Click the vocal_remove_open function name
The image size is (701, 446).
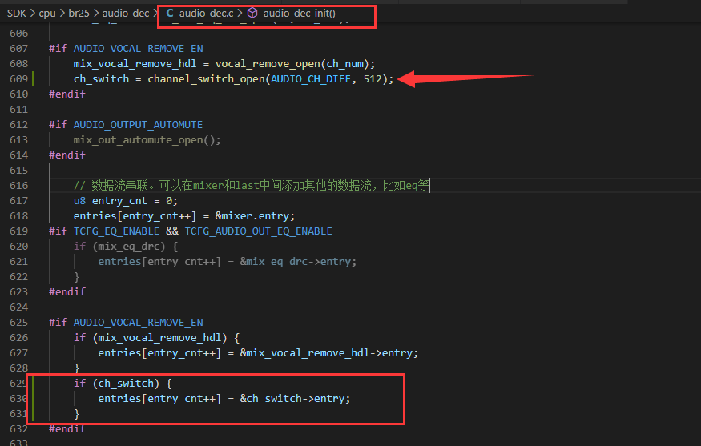pyautogui.click(x=268, y=64)
